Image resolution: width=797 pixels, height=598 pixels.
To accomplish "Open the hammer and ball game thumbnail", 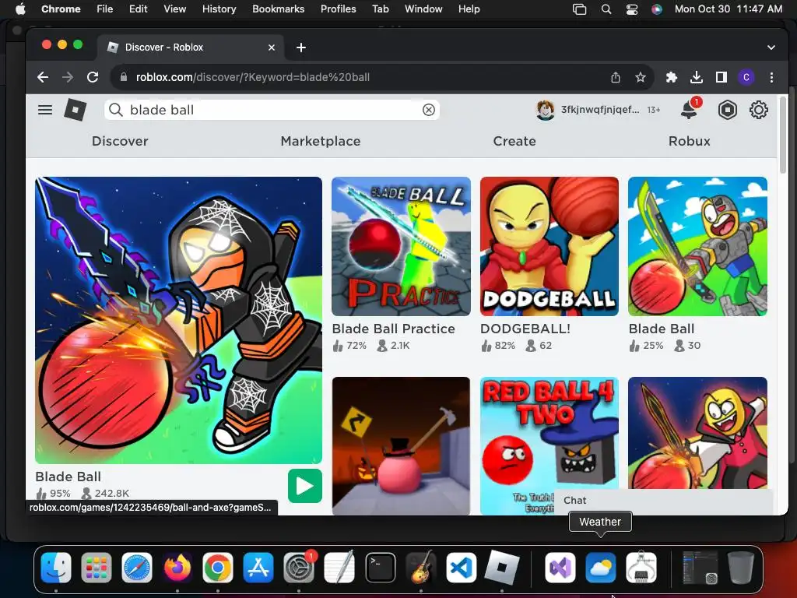I will coord(401,446).
